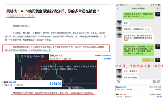165x101 pixels.
Task: Tap the battery indicator in phone status bar
Action: 159,5
